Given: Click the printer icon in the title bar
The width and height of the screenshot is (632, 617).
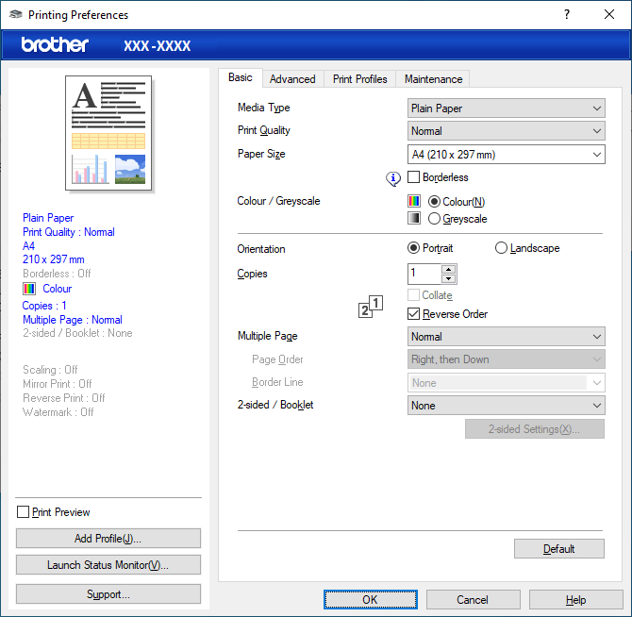Looking at the screenshot, I should 16,14.
